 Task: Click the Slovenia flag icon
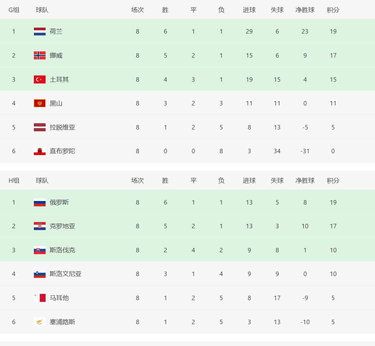tap(40, 274)
